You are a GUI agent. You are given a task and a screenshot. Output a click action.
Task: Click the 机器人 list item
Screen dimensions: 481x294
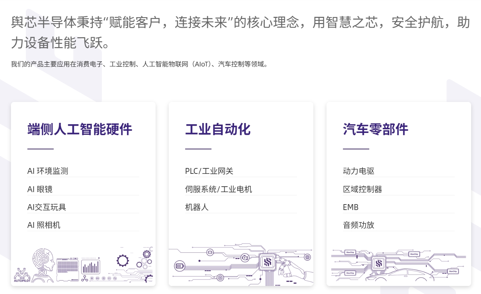pos(197,207)
